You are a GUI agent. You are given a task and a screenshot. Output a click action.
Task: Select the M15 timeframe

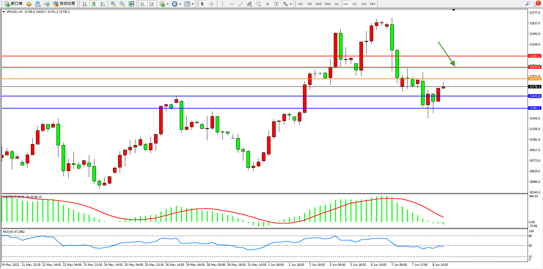(318, 4)
